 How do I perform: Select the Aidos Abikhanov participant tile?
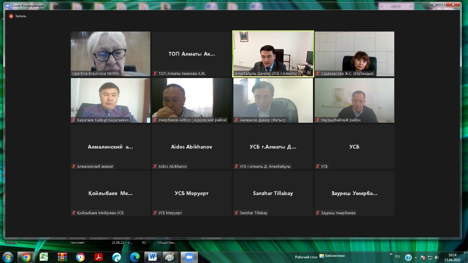[192, 147]
